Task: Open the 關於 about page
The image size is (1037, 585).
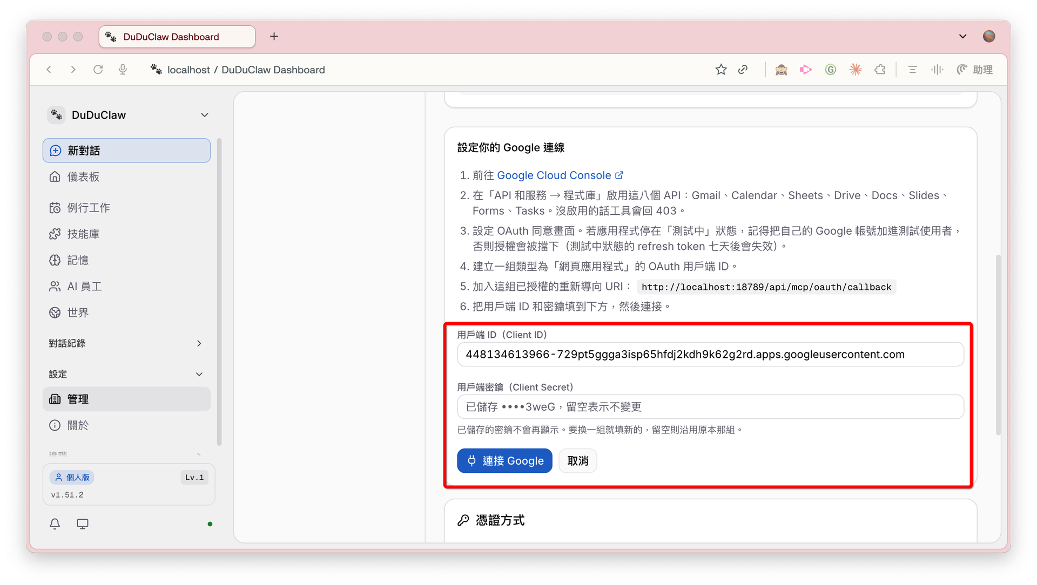Action: tap(126, 425)
